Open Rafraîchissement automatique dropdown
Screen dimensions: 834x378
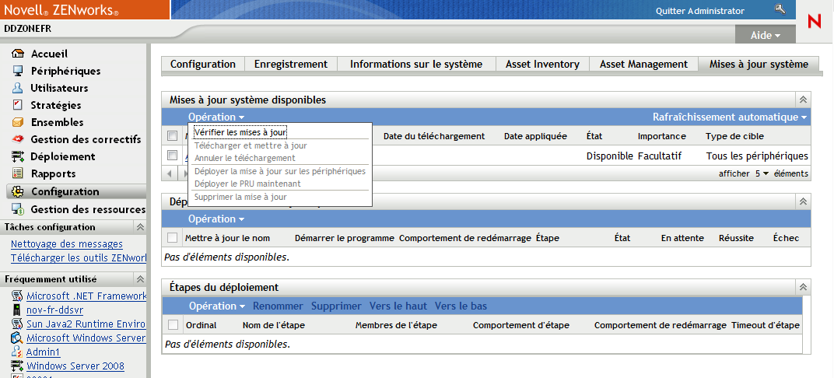point(730,117)
